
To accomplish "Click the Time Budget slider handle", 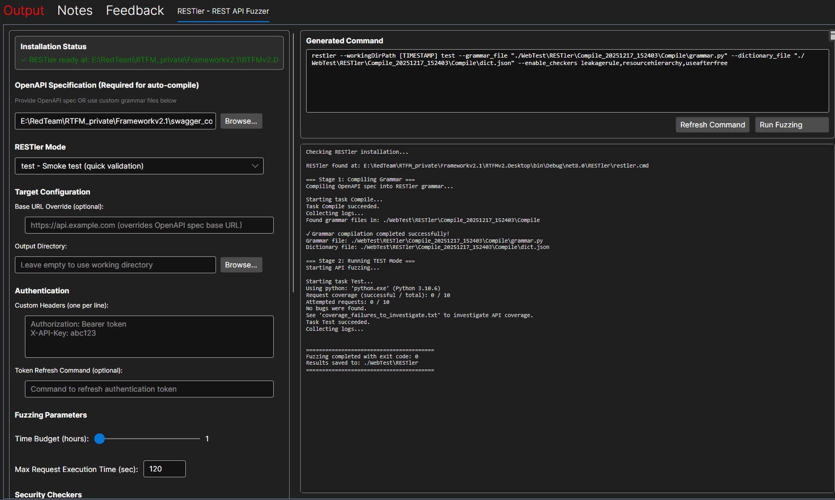I will tap(100, 439).
